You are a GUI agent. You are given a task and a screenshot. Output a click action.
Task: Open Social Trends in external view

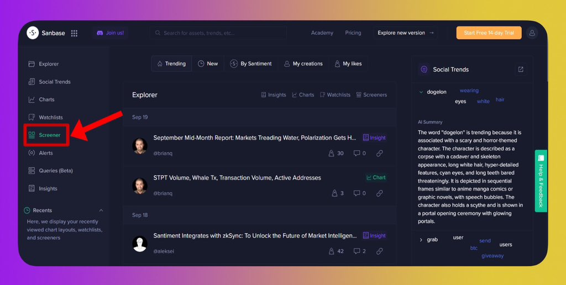pos(521,69)
